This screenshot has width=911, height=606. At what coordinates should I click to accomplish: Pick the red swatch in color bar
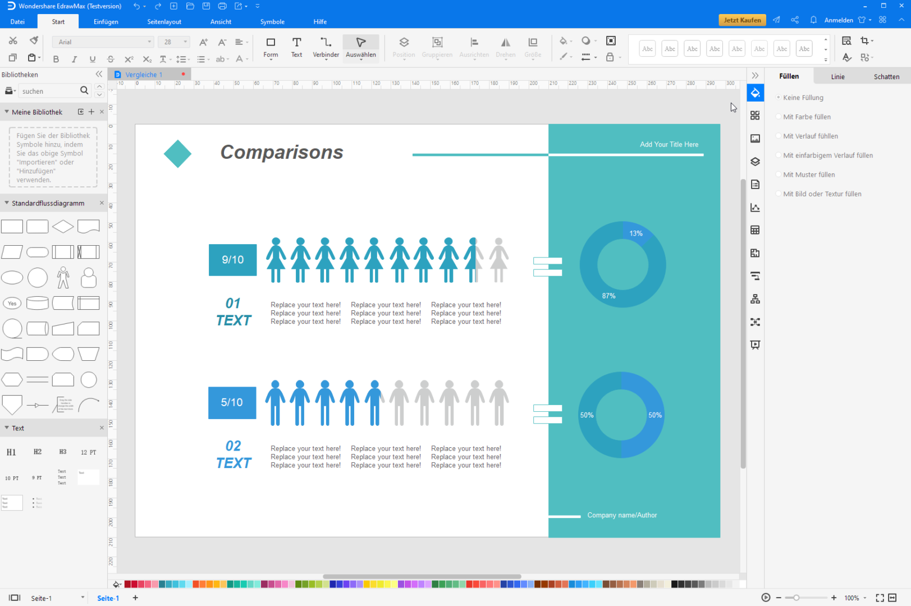pyautogui.click(x=128, y=584)
